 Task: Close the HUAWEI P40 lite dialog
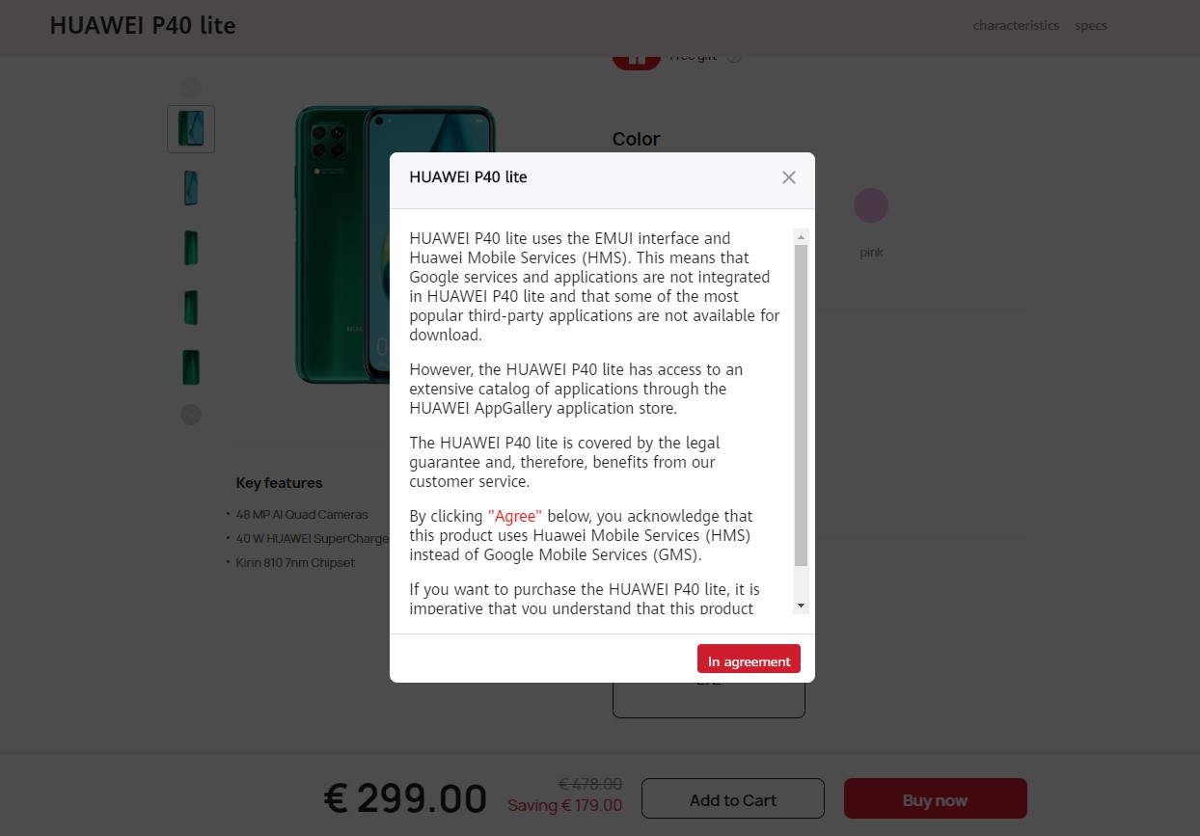789,177
